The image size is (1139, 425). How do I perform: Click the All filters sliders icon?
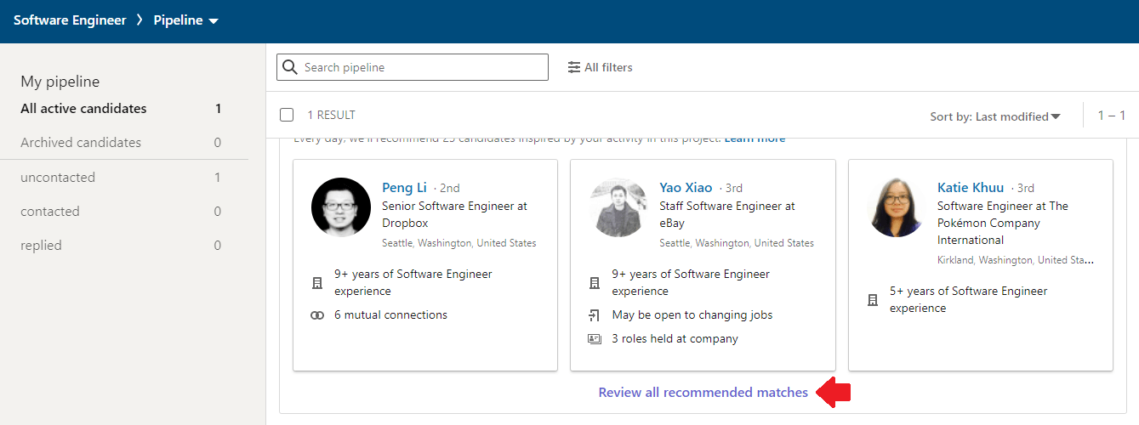coord(574,67)
